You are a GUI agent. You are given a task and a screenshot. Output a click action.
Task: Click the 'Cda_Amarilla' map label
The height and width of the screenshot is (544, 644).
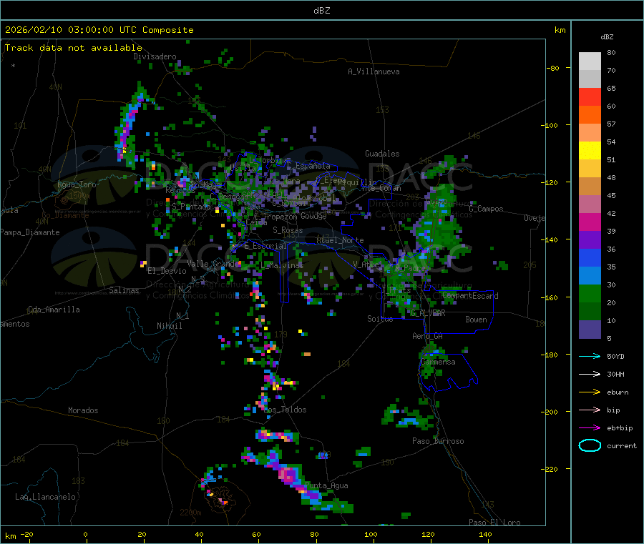[54, 310]
